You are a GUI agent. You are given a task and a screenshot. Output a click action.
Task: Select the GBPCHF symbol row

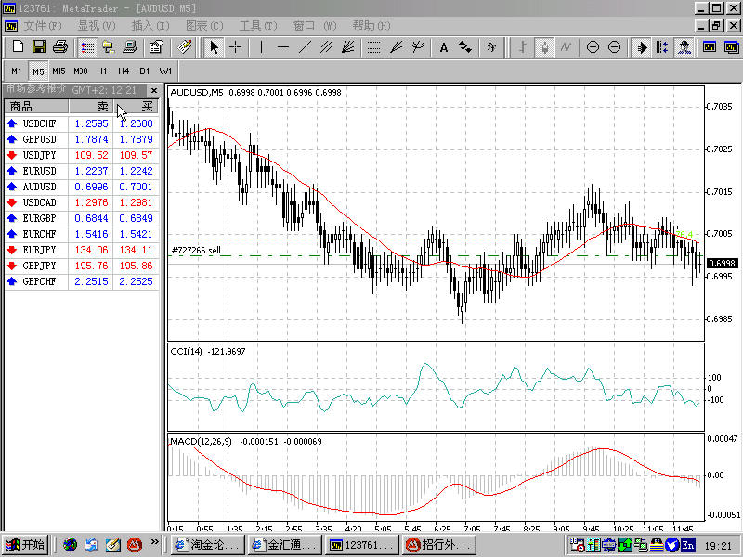(82, 281)
